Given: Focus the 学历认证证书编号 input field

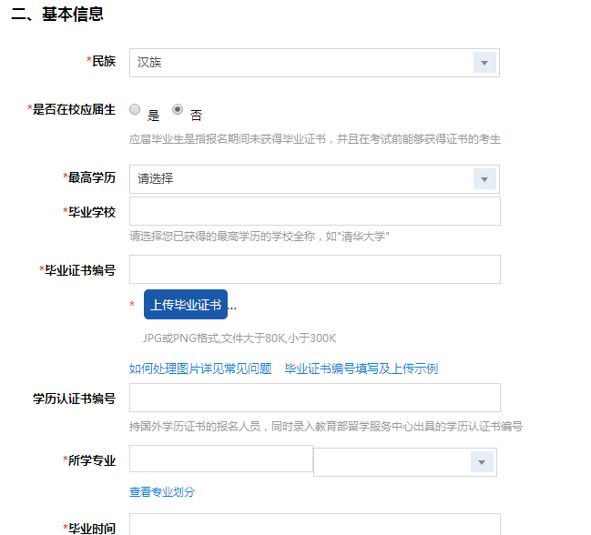Looking at the screenshot, I should point(314,398).
